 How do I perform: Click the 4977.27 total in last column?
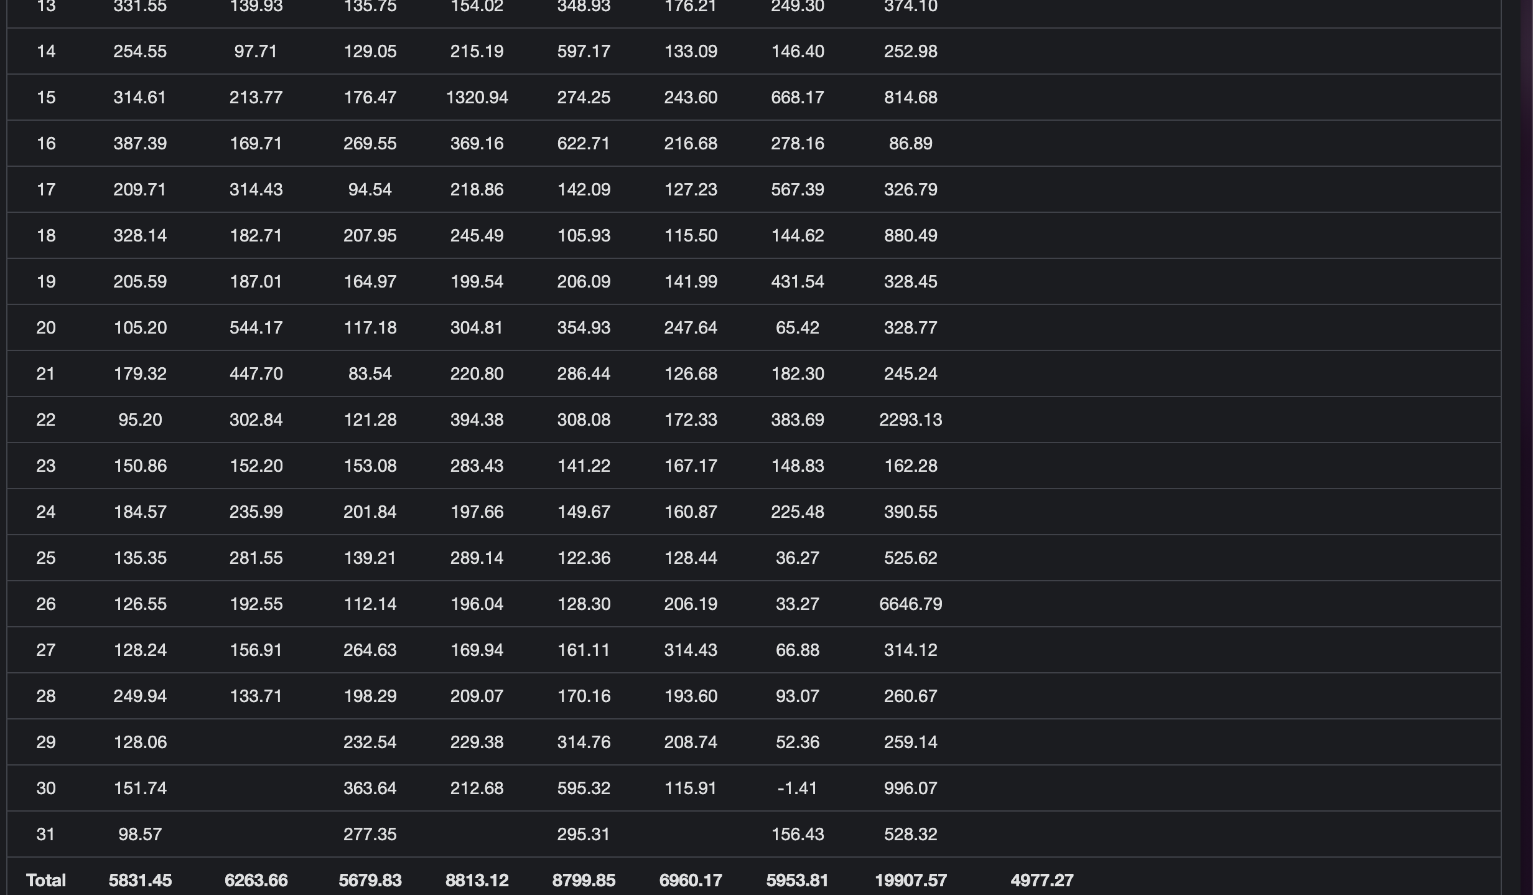click(x=1041, y=881)
